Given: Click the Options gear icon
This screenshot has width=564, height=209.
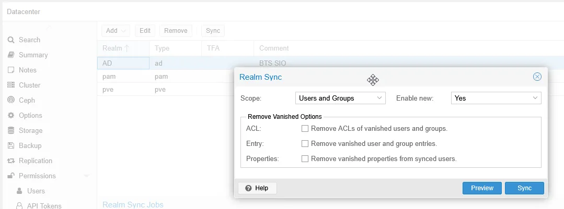Looking at the screenshot, I should tap(10, 116).
